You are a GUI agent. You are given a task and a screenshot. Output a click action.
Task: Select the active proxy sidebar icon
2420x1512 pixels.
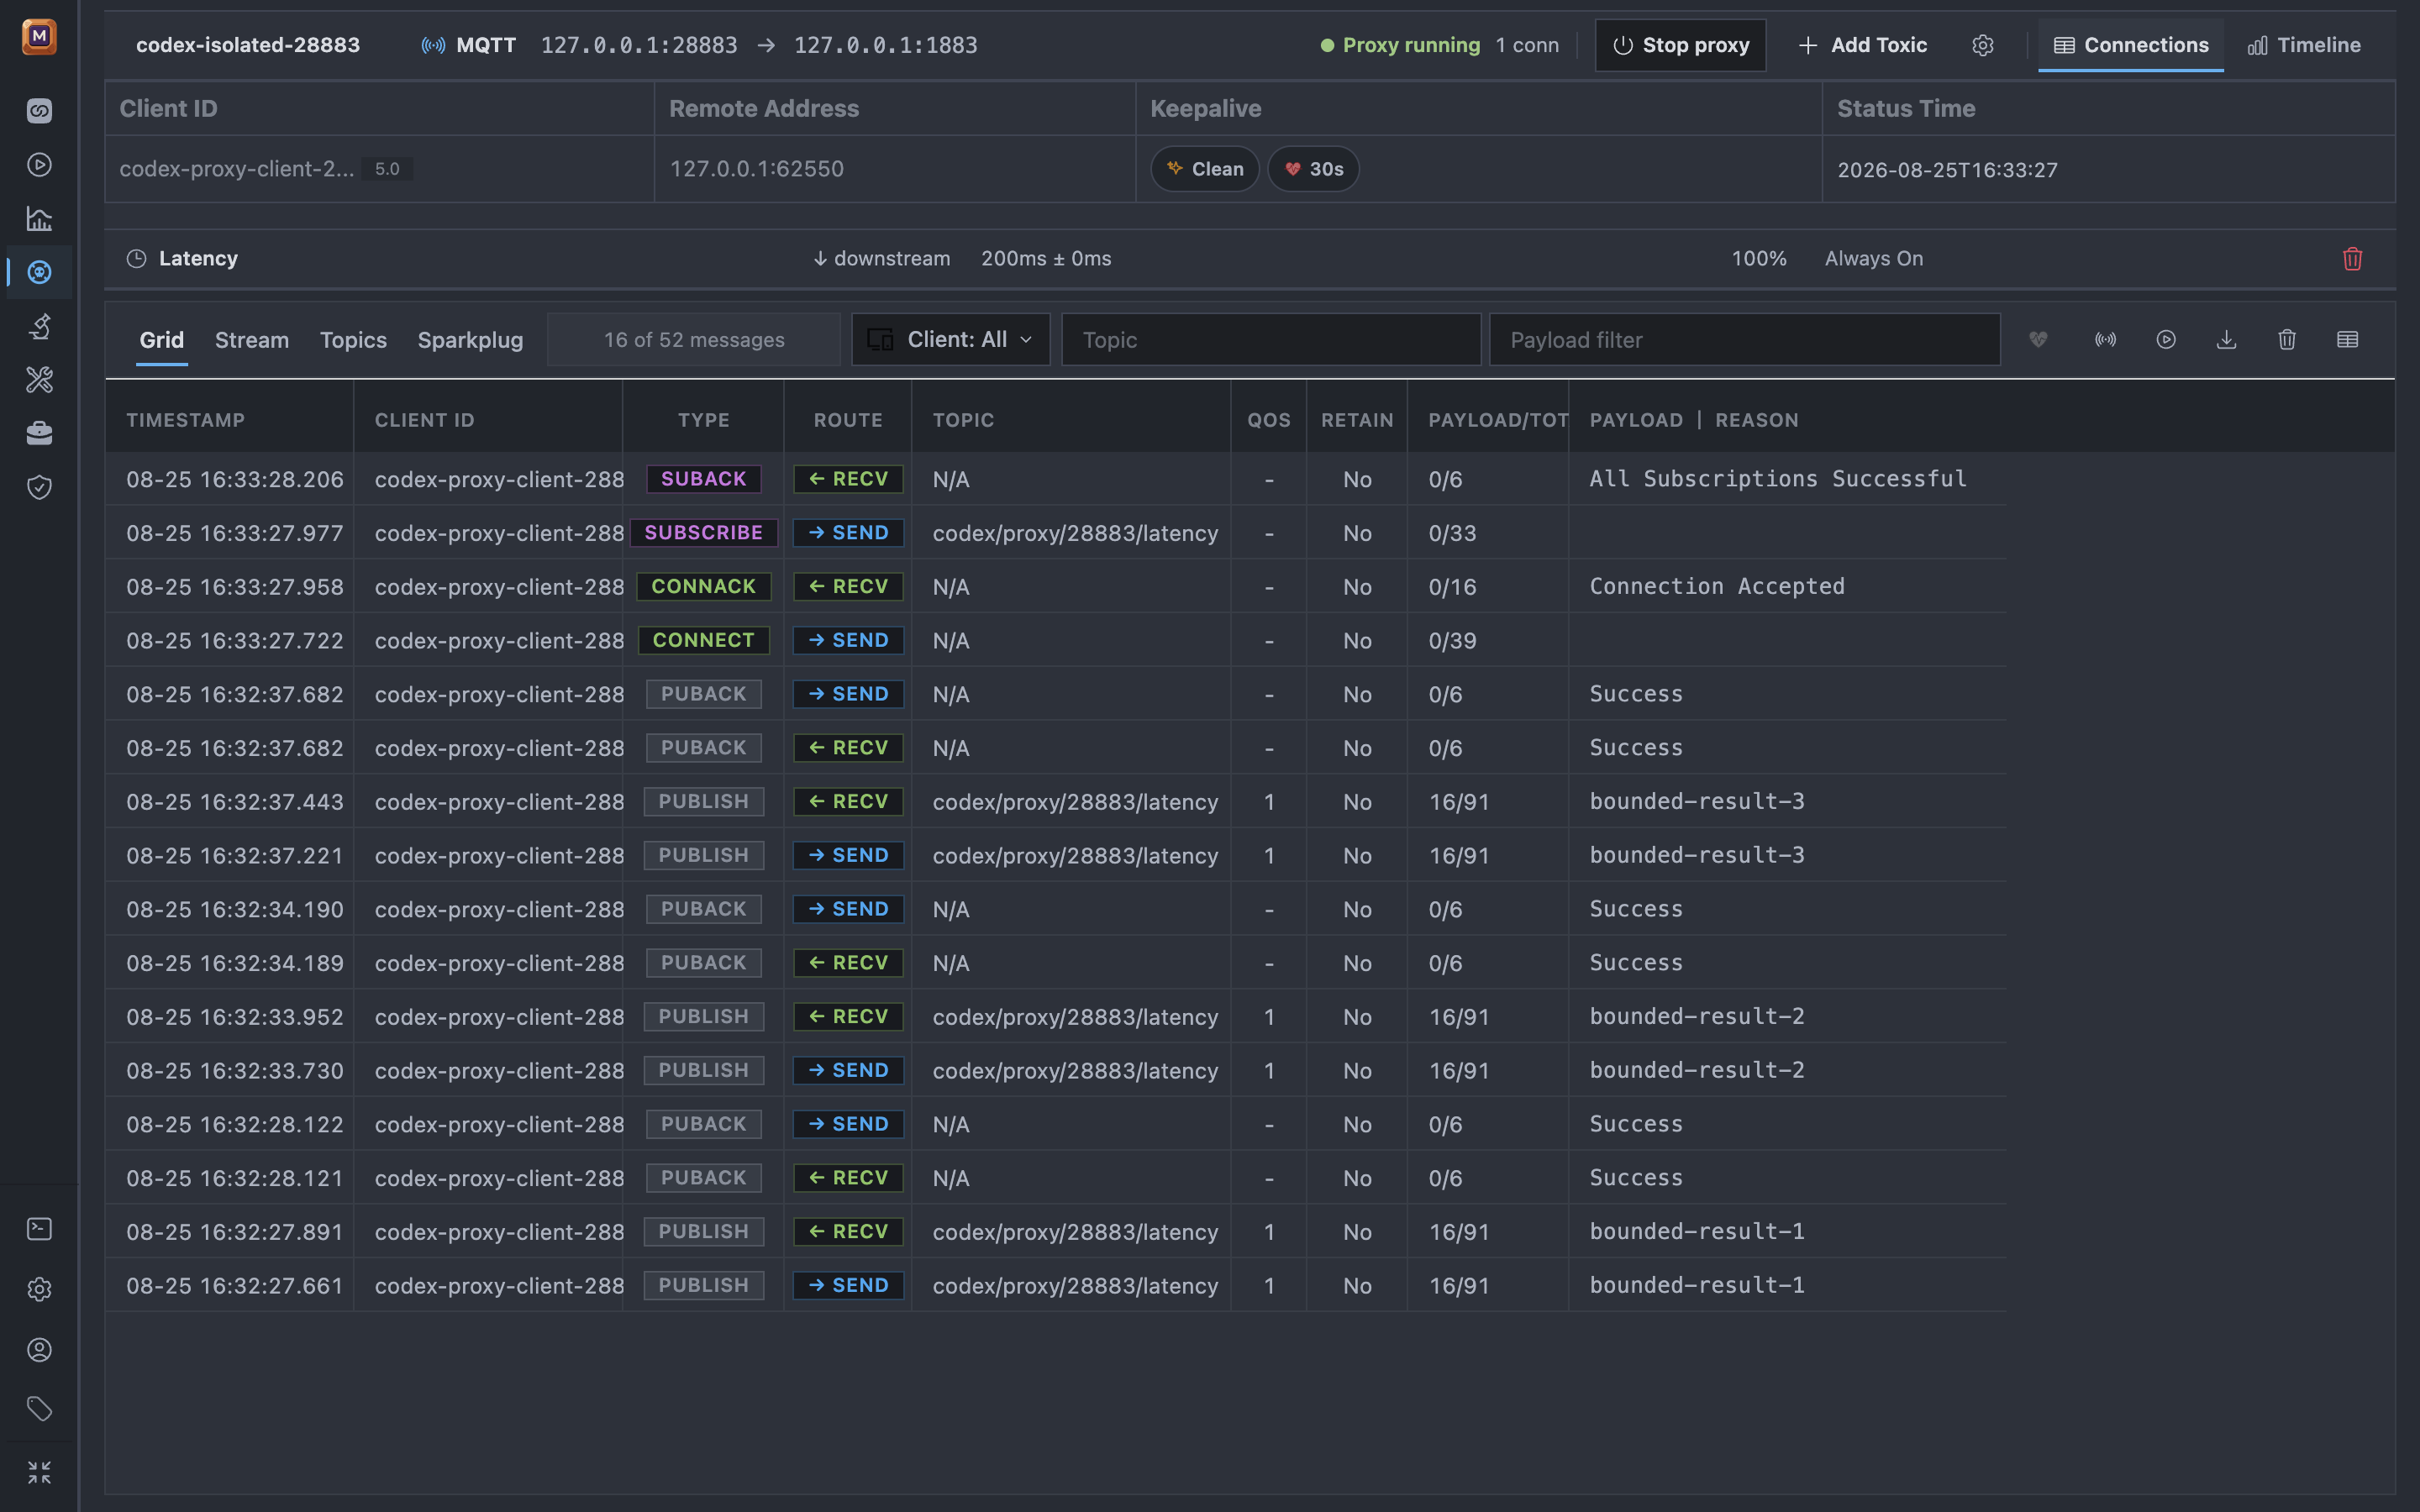[39, 272]
